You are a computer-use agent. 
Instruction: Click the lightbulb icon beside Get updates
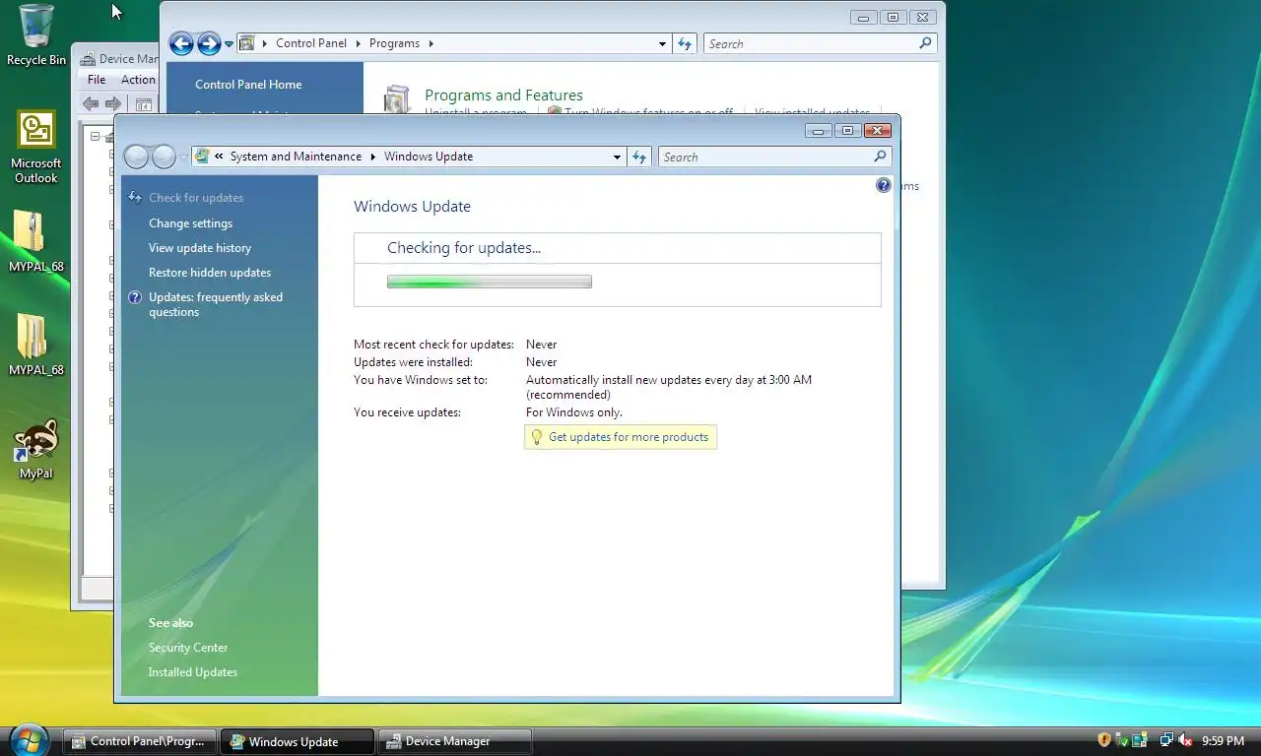point(537,437)
